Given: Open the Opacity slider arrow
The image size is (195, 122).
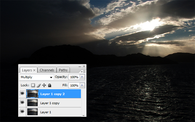Looking at the screenshot, I should point(82,77).
